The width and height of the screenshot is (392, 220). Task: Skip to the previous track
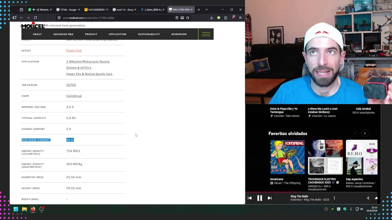[x=250, y=198]
